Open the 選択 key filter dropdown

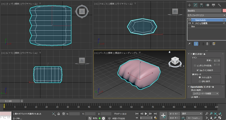192,114
